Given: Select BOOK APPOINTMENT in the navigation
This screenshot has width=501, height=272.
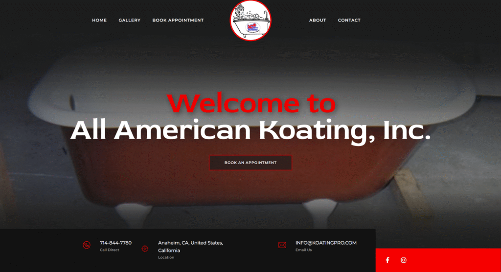Looking at the screenshot, I should pos(178,20).
